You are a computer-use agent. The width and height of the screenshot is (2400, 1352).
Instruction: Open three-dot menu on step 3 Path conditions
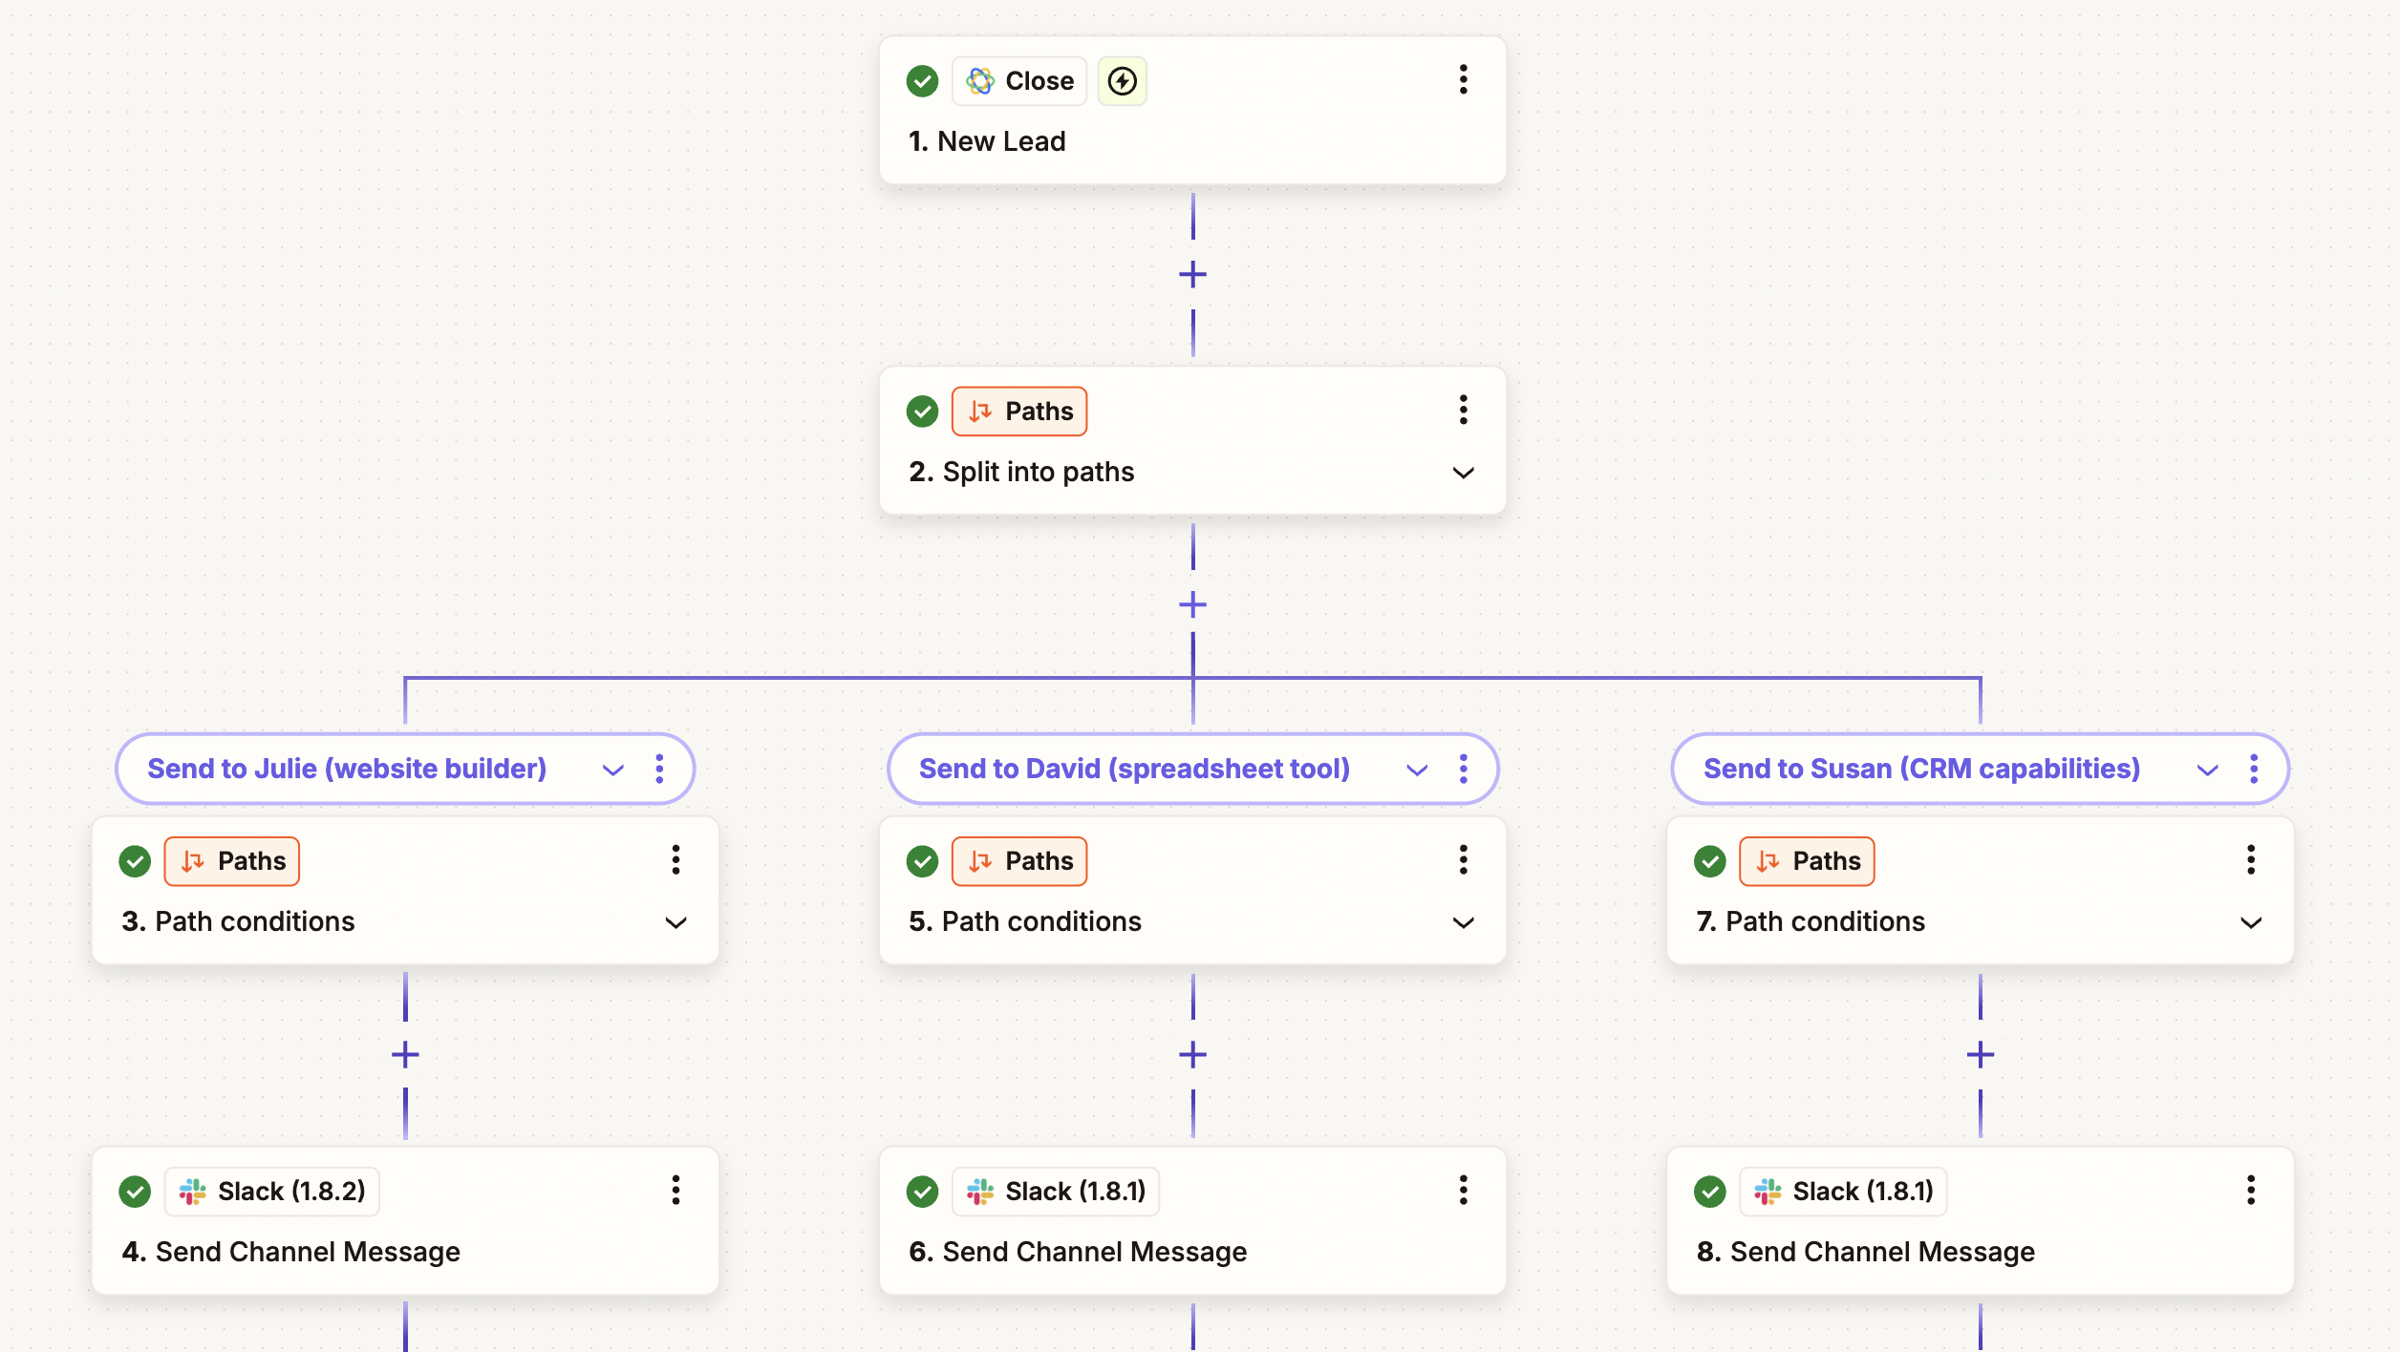(675, 860)
